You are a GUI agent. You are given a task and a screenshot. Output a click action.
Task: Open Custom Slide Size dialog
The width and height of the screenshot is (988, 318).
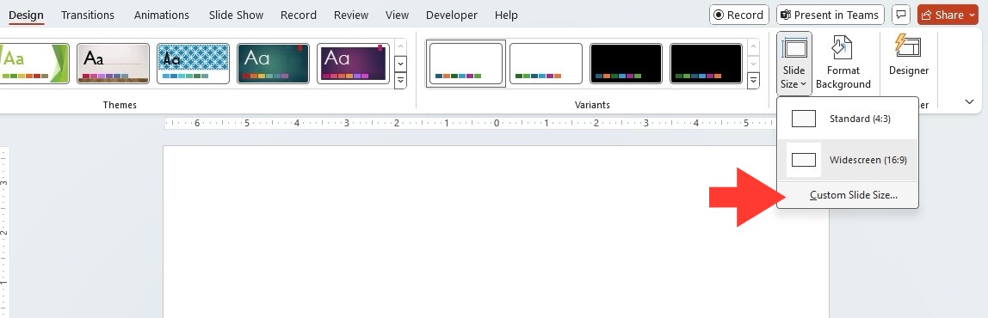853,195
